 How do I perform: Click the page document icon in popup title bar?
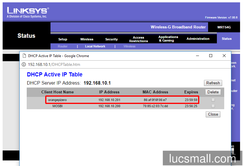(x=24, y=56)
